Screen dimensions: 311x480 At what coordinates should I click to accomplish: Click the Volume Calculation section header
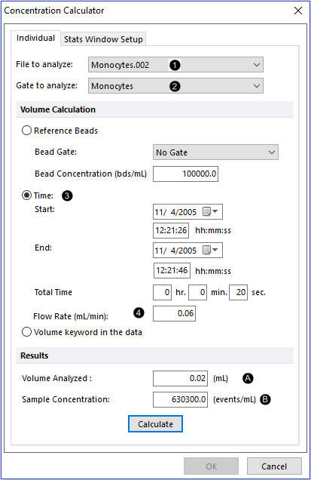point(154,109)
